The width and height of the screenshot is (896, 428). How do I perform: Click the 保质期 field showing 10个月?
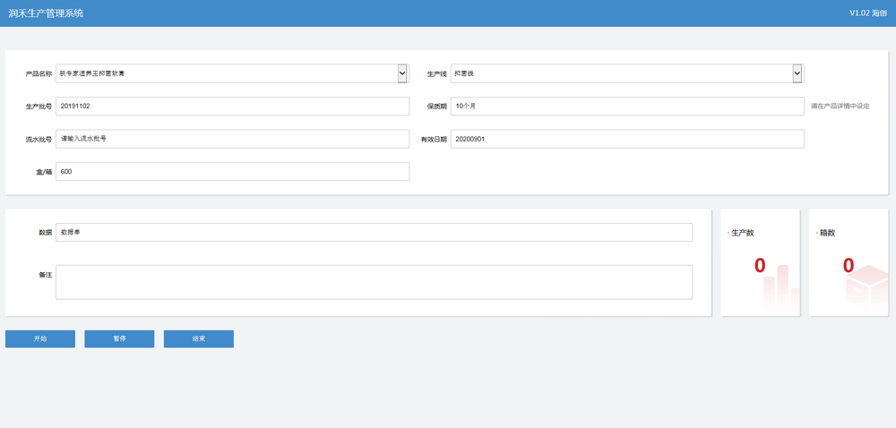(626, 106)
